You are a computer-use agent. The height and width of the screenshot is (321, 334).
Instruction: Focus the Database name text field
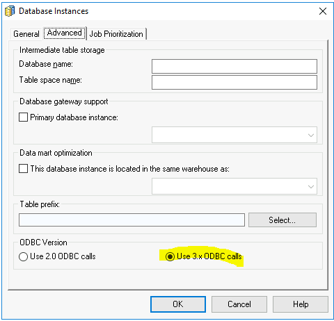234,66
